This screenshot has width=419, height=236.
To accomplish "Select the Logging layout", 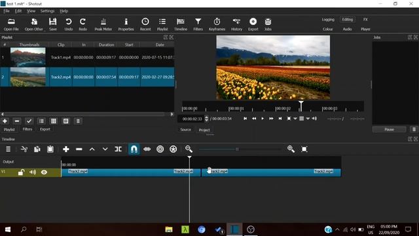I will point(328,20).
